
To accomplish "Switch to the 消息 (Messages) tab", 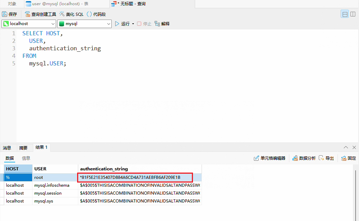I will (7, 148).
